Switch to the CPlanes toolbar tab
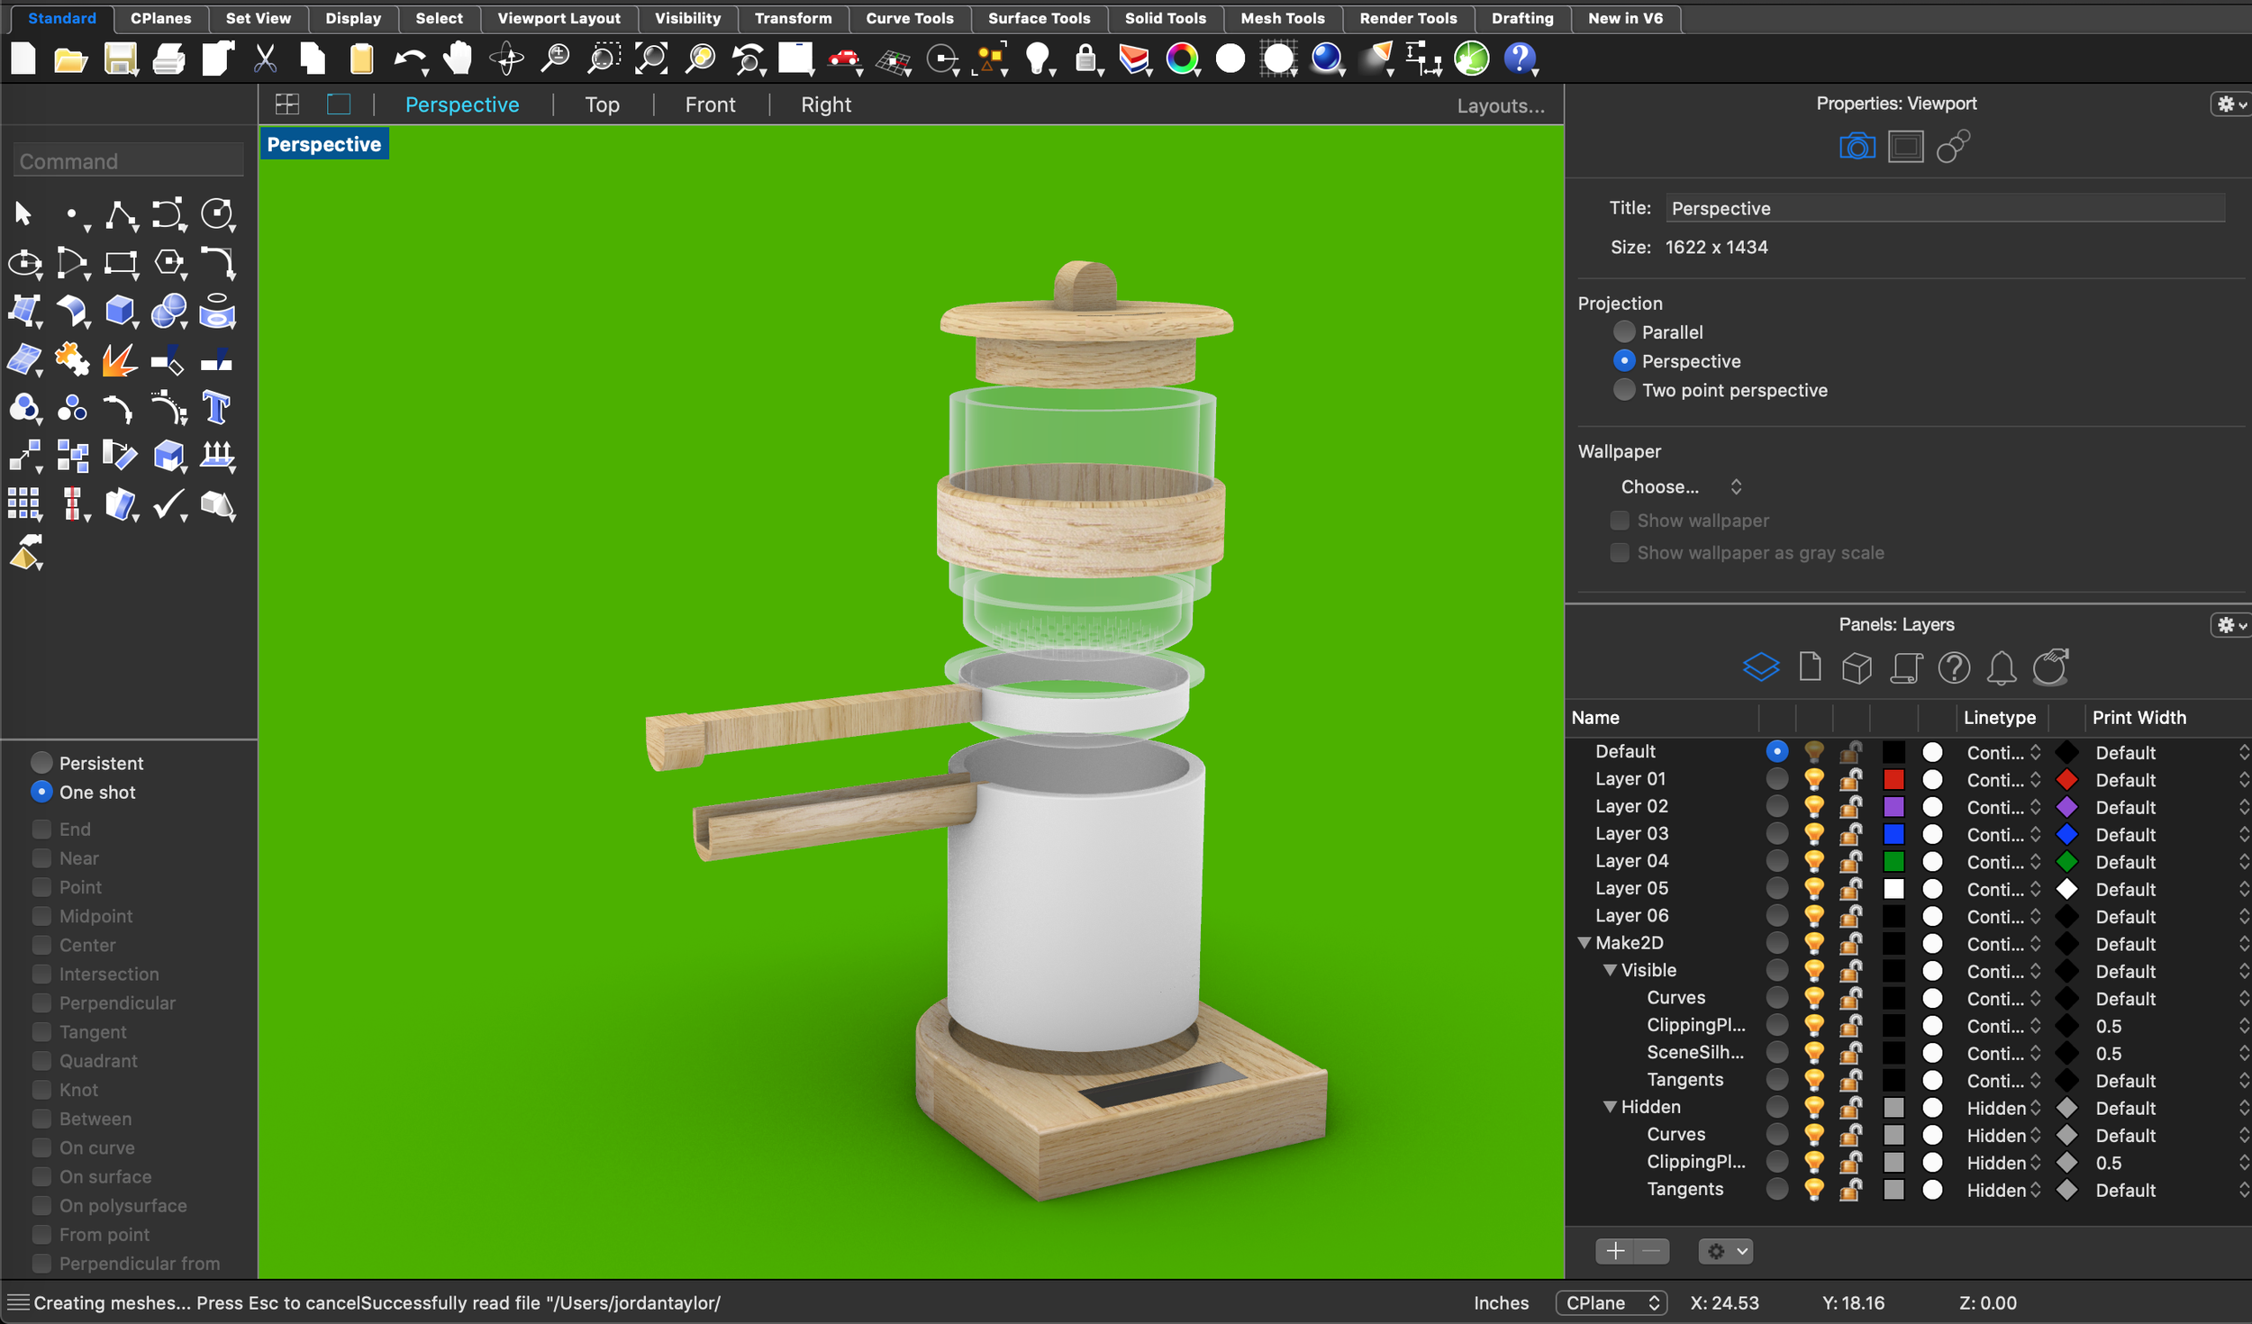This screenshot has height=1324, width=2252. click(x=160, y=18)
